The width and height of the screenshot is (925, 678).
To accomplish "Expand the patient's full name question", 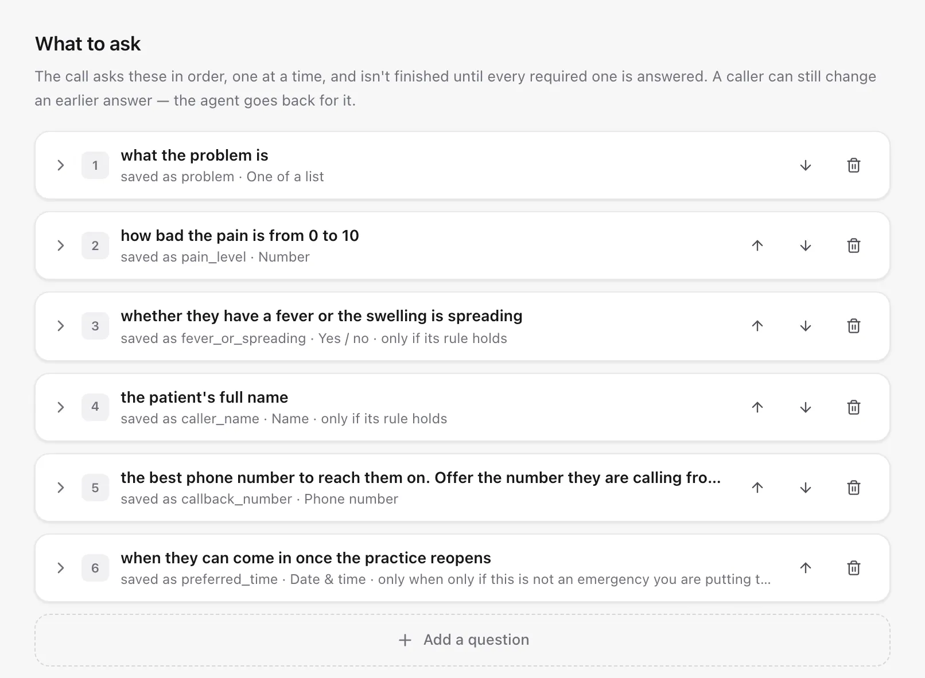I will (61, 407).
